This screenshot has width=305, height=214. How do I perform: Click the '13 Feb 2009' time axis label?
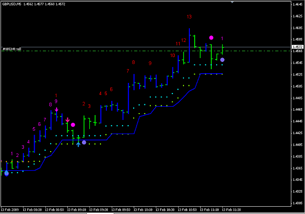pyautogui.click(x=10, y=210)
